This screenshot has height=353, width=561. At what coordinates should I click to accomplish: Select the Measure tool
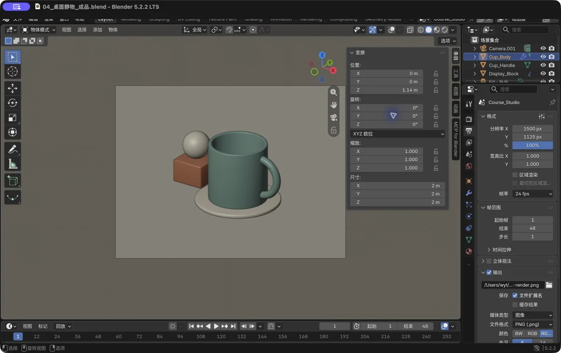(x=13, y=164)
